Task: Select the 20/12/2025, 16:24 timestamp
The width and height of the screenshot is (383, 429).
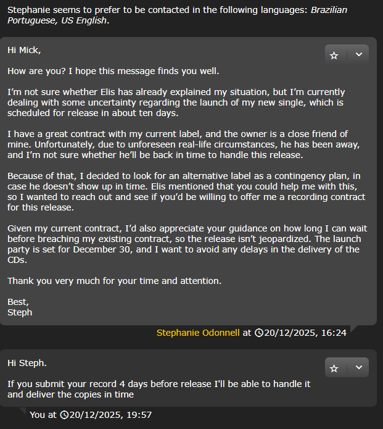Action: click(305, 333)
